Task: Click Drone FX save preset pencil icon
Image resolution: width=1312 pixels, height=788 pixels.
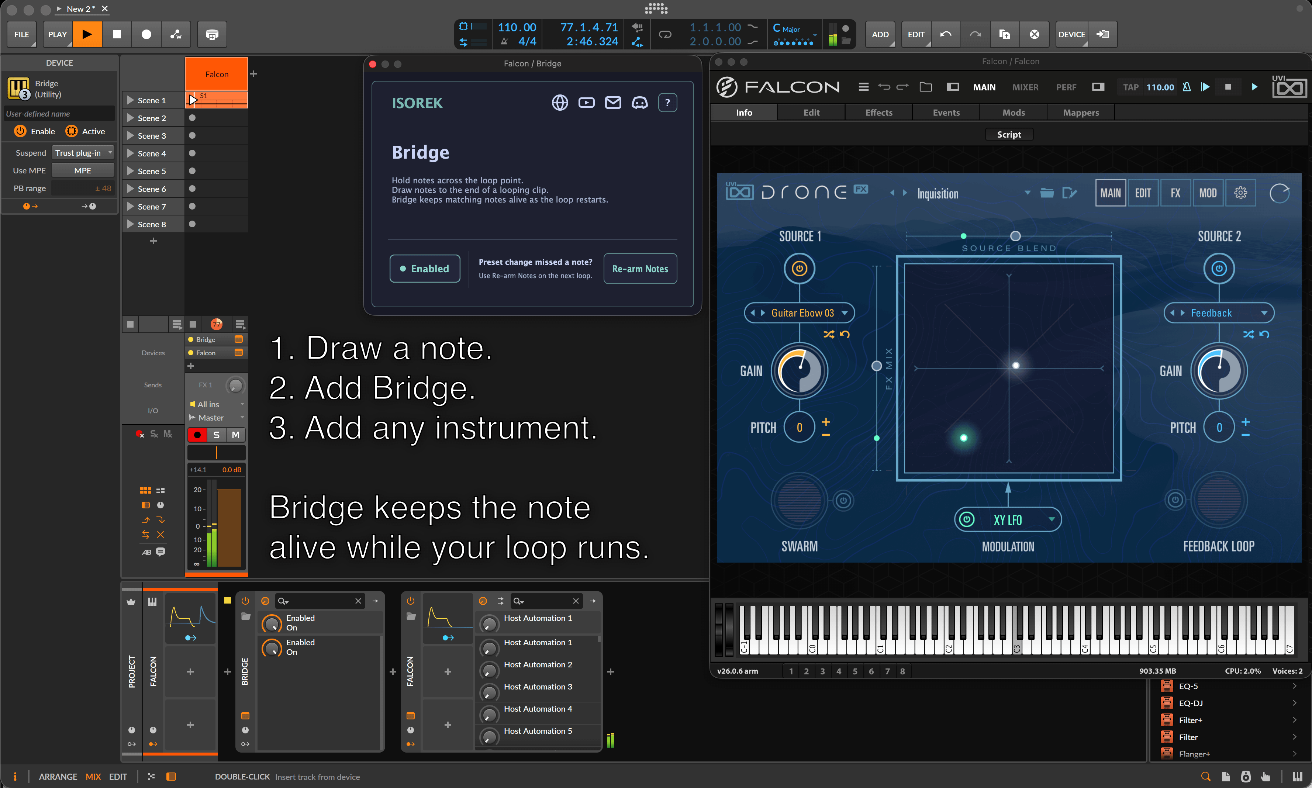Action: pos(1069,193)
